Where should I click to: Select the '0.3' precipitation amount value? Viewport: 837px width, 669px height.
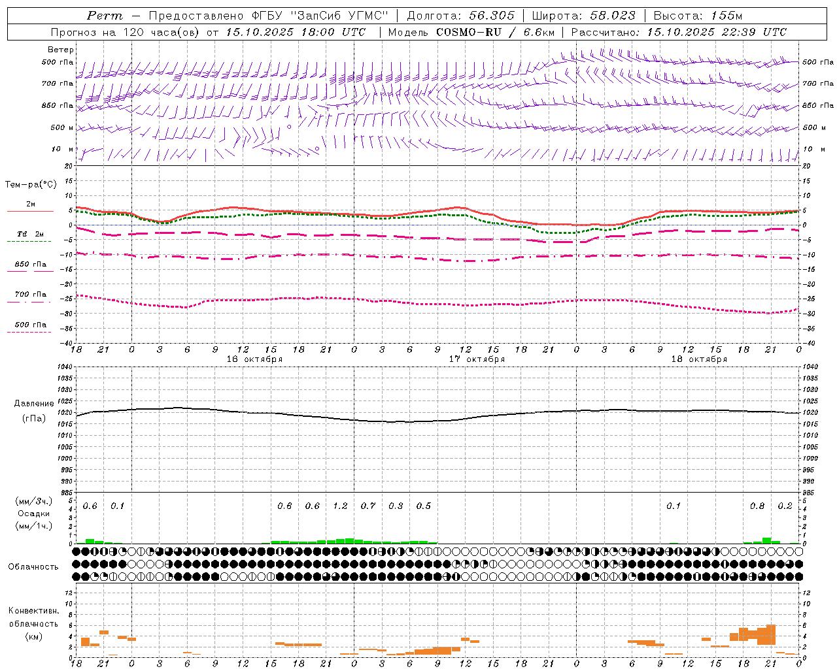coord(396,506)
